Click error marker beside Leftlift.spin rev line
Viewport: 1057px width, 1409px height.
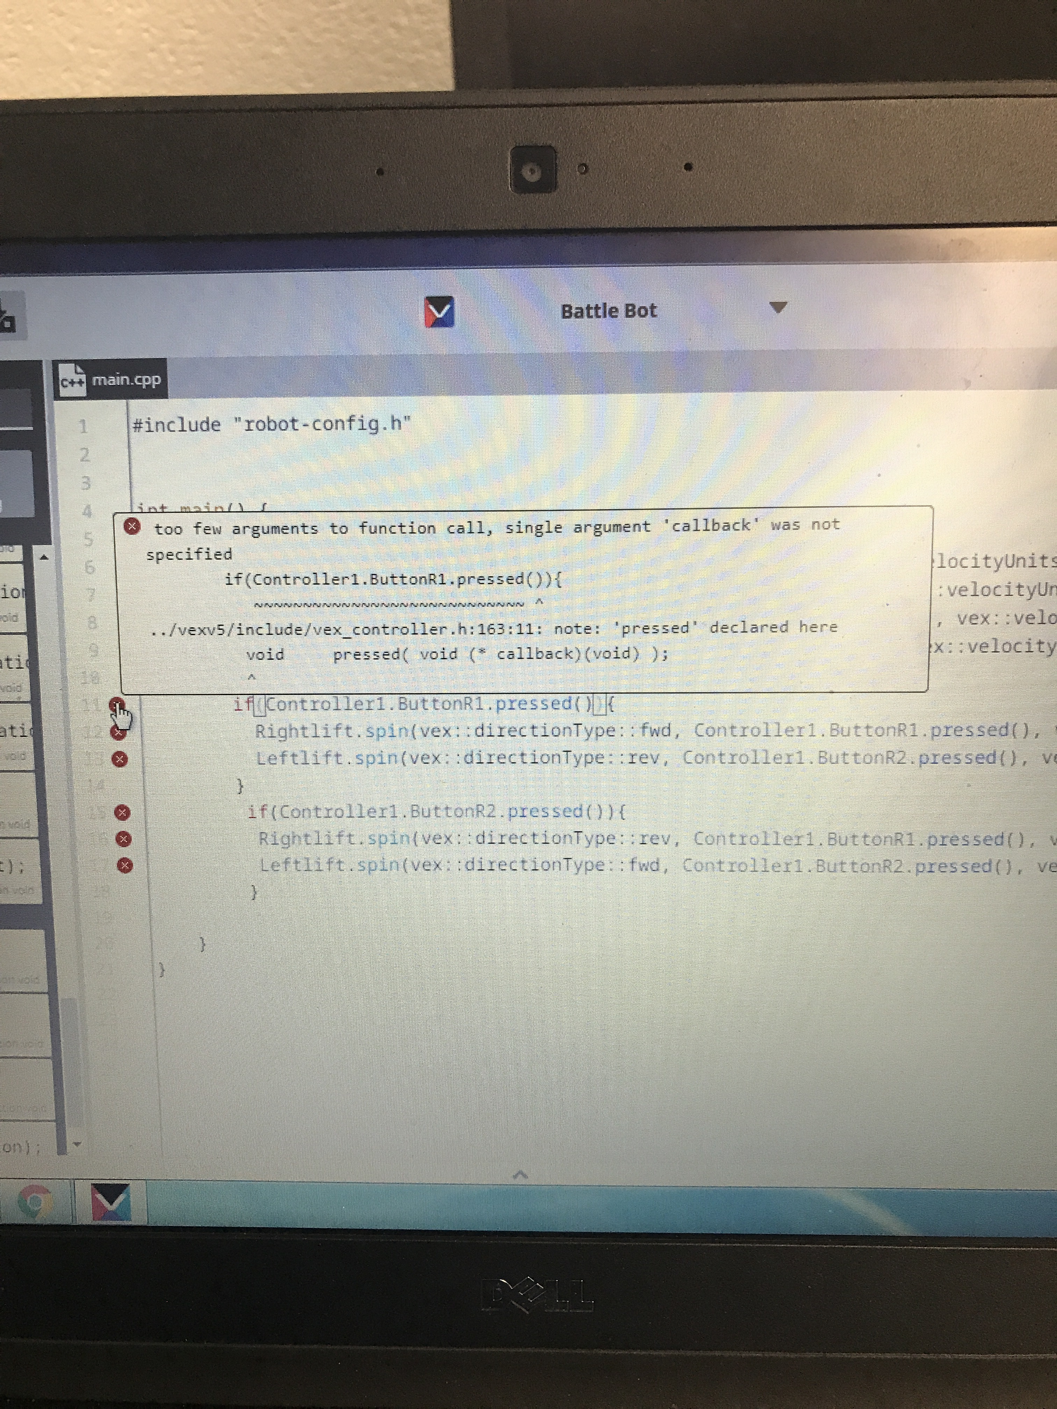119,759
